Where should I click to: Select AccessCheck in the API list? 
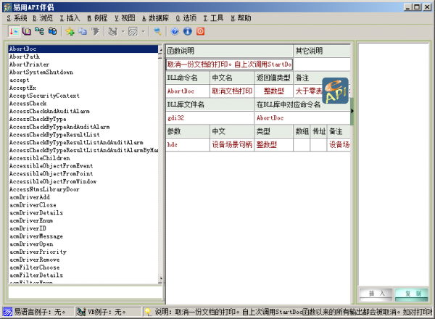pos(28,103)
